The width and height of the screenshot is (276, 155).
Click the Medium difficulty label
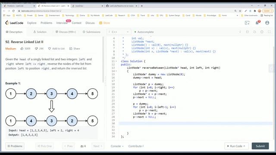pyautogui.click(x=10, y=49)
